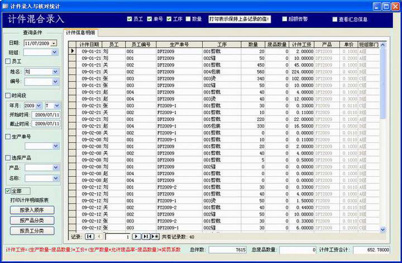Click the 总件数 field showing 7615
Image resolution: width=402 pixels, height=263 pixels.
click(x=227, y=250)
